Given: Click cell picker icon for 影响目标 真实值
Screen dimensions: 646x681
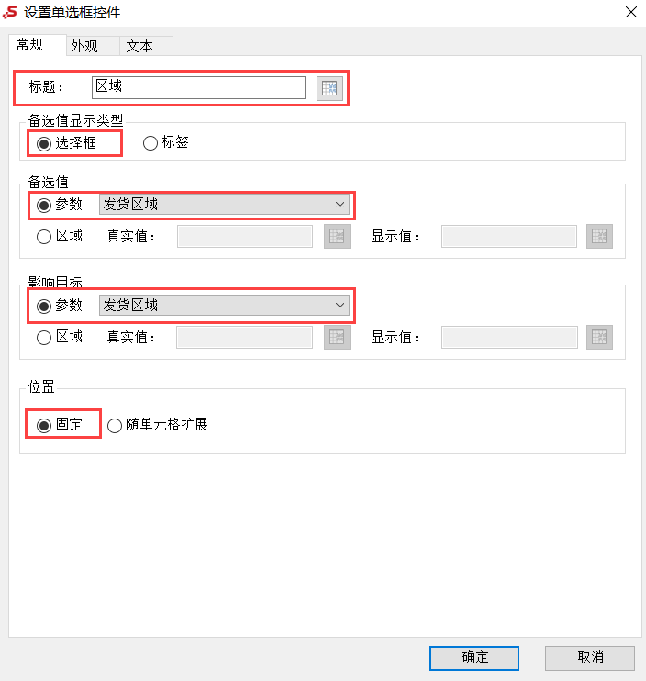Looking at the screenshot, I should [337, 337].
